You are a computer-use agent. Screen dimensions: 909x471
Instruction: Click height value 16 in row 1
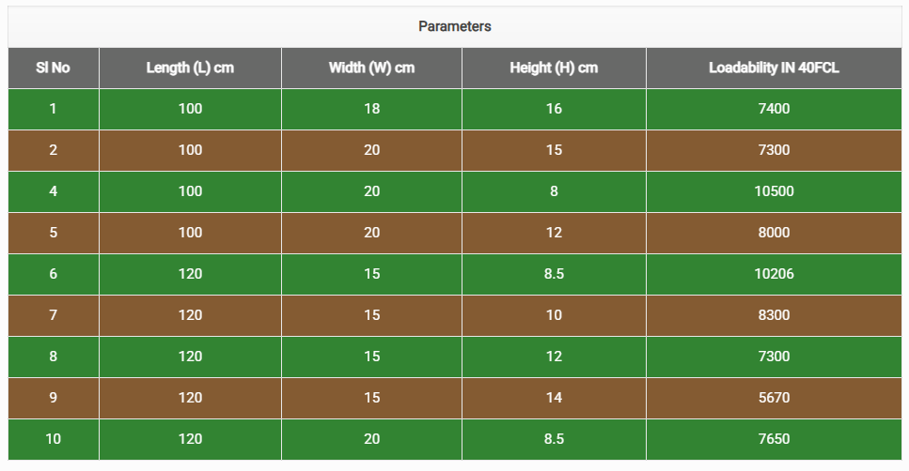554,109
